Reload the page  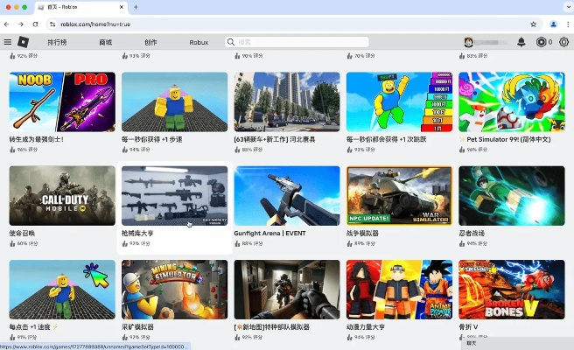point(35,24)
